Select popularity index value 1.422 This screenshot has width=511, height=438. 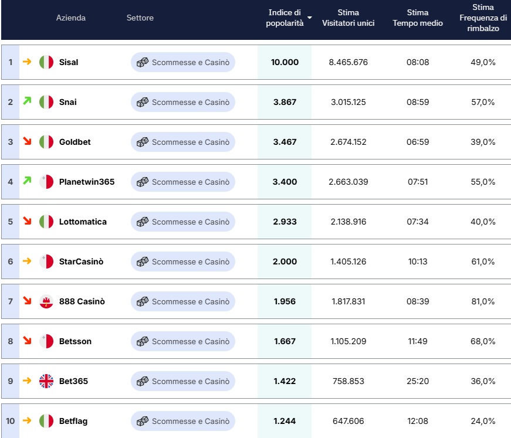point(285,381)
